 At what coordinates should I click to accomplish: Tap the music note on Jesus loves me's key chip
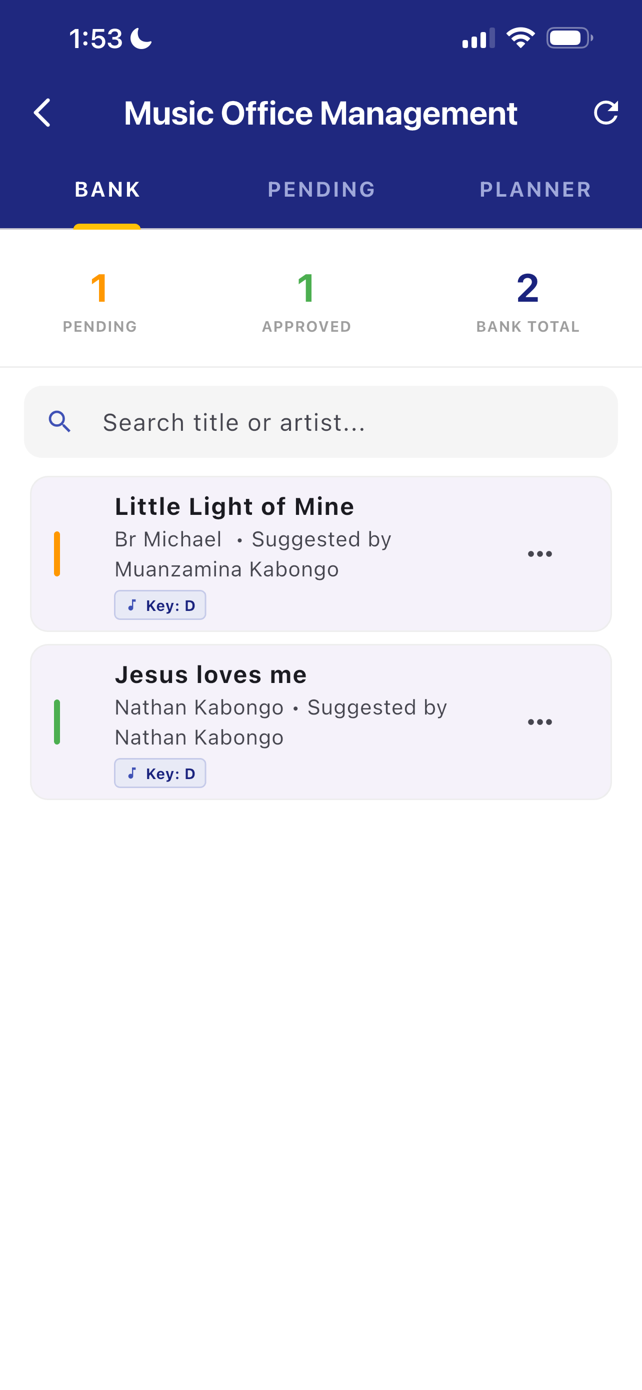click(132, 773)
